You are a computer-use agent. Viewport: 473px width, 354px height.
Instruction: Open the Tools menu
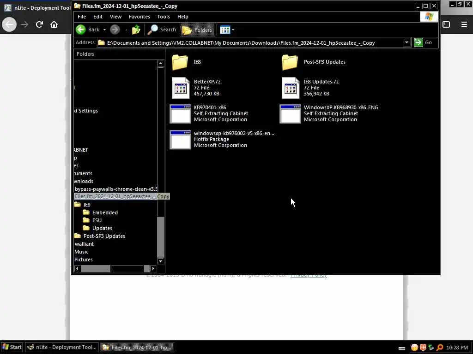coord(164,17)
